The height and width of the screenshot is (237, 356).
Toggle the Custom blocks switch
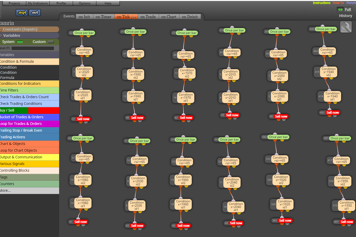pos(51,42)
